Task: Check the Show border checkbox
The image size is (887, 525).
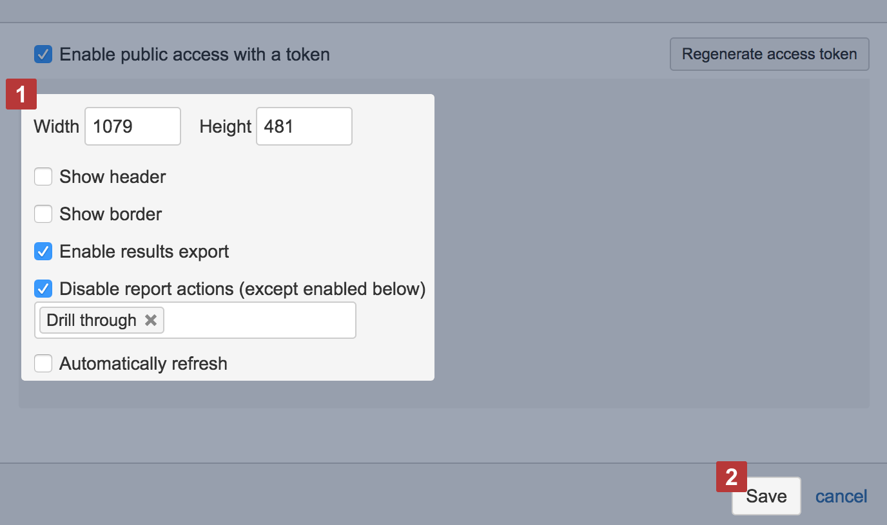Action: tap(43, 214)
